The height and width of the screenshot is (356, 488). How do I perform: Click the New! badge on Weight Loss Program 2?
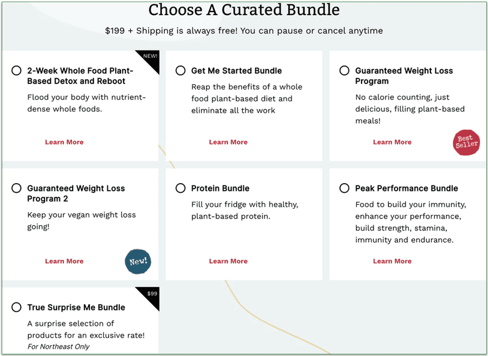pos(138,261)
